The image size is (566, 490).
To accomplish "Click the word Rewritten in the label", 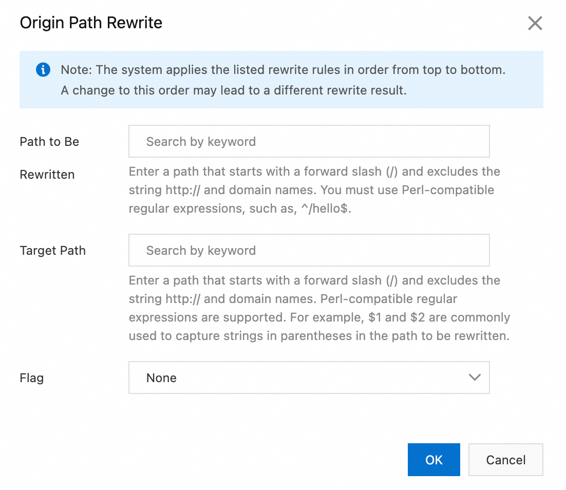I will (x=47, y=175).
